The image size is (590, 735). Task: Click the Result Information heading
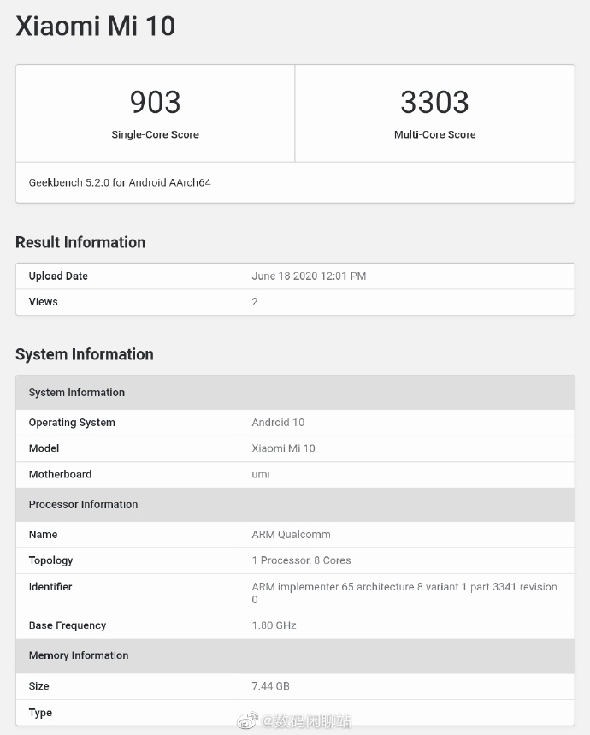[80, 242]
